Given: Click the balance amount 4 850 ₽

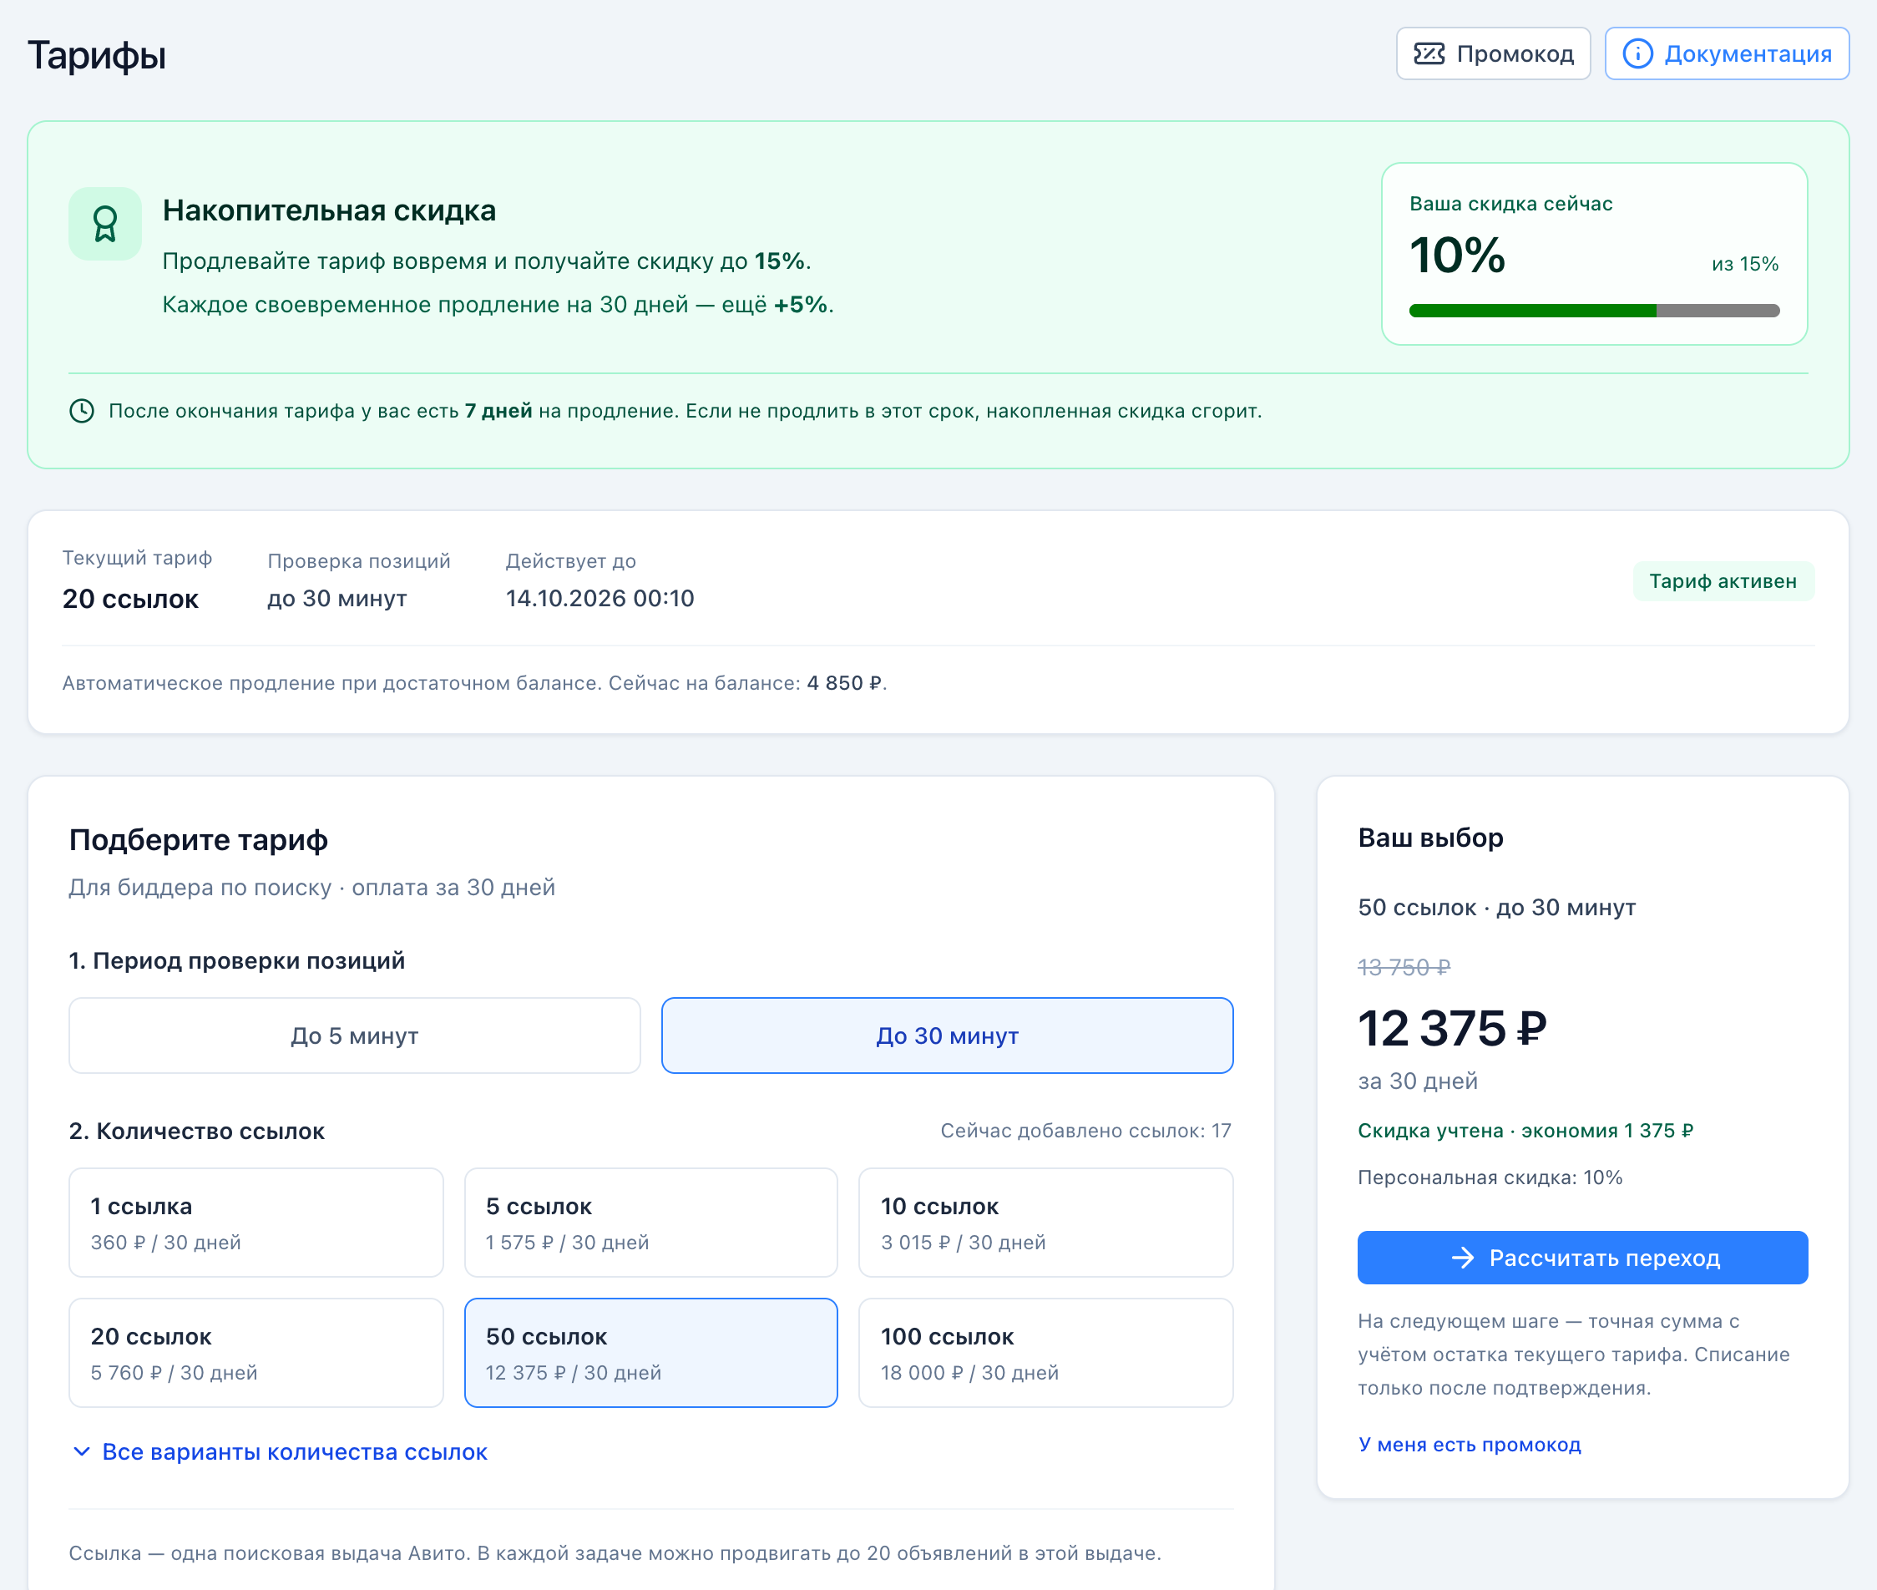Looking at the screenshot, I should (x=844, y=683).
